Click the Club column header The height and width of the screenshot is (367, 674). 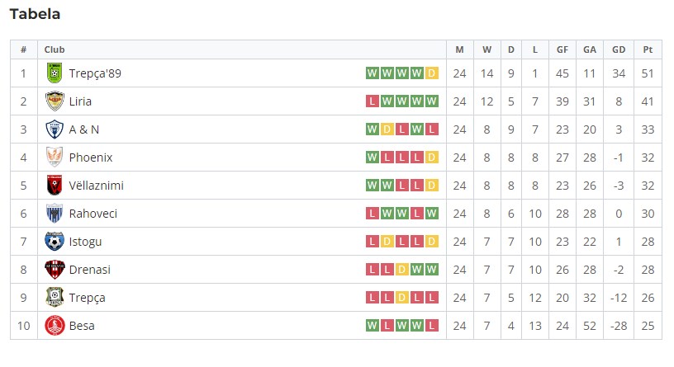click(x=55, y=49)
